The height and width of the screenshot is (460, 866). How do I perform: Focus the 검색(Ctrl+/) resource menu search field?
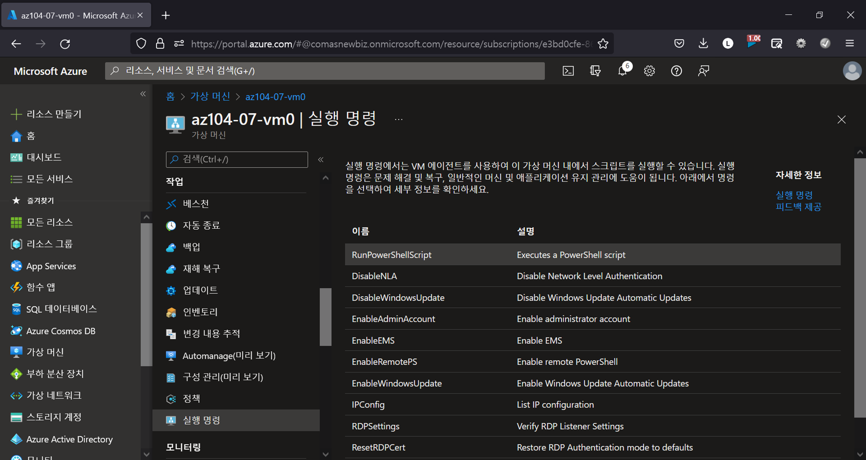(x=237, y=160)
